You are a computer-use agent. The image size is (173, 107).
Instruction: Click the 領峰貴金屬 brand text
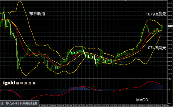pyautogui.click(x=26, y=83)
